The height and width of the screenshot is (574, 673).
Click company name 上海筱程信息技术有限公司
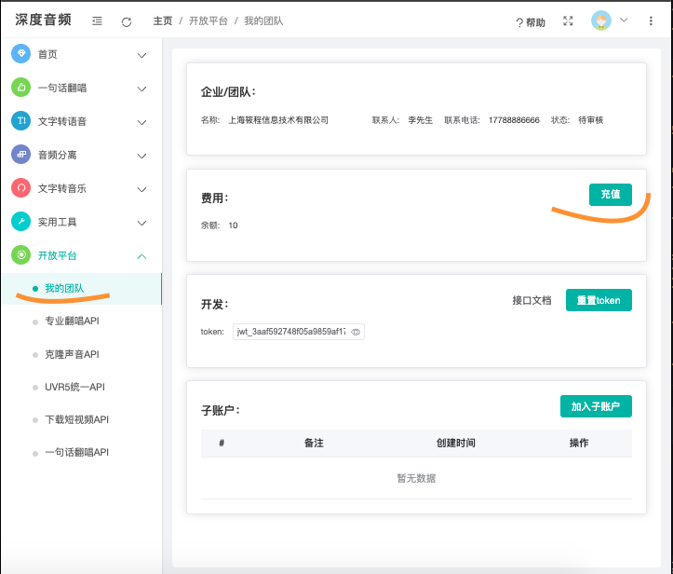click(x=278, y=120)
